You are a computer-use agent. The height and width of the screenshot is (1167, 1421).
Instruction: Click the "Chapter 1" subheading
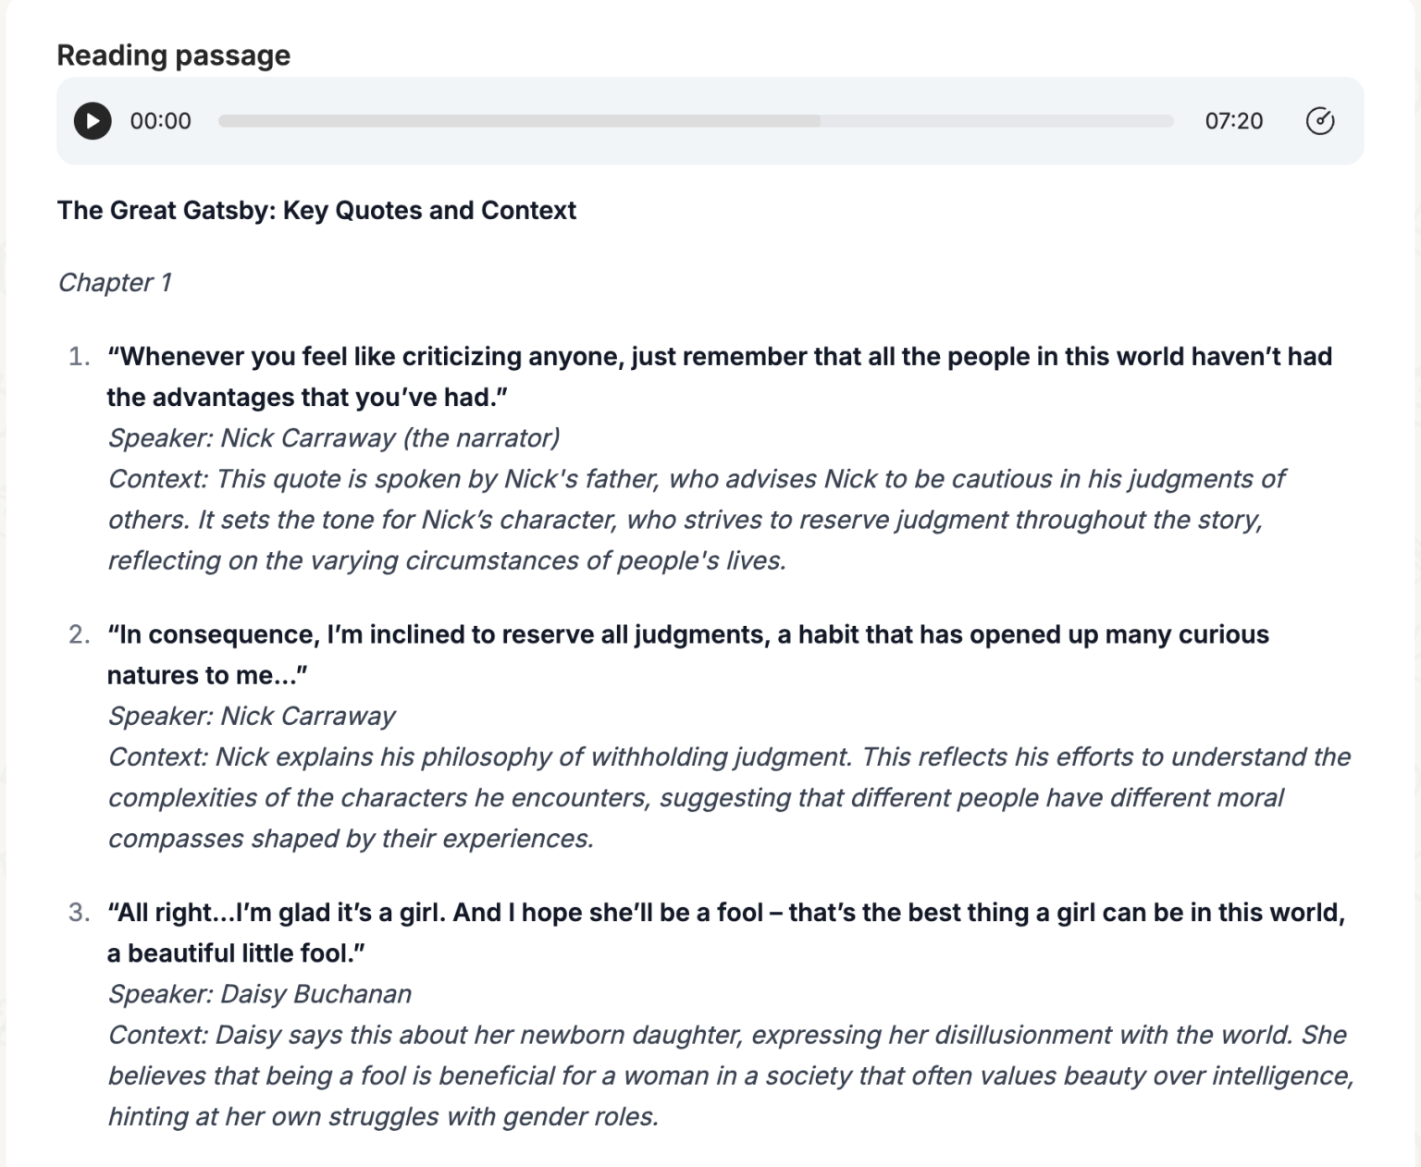click(x=115, y=283)
